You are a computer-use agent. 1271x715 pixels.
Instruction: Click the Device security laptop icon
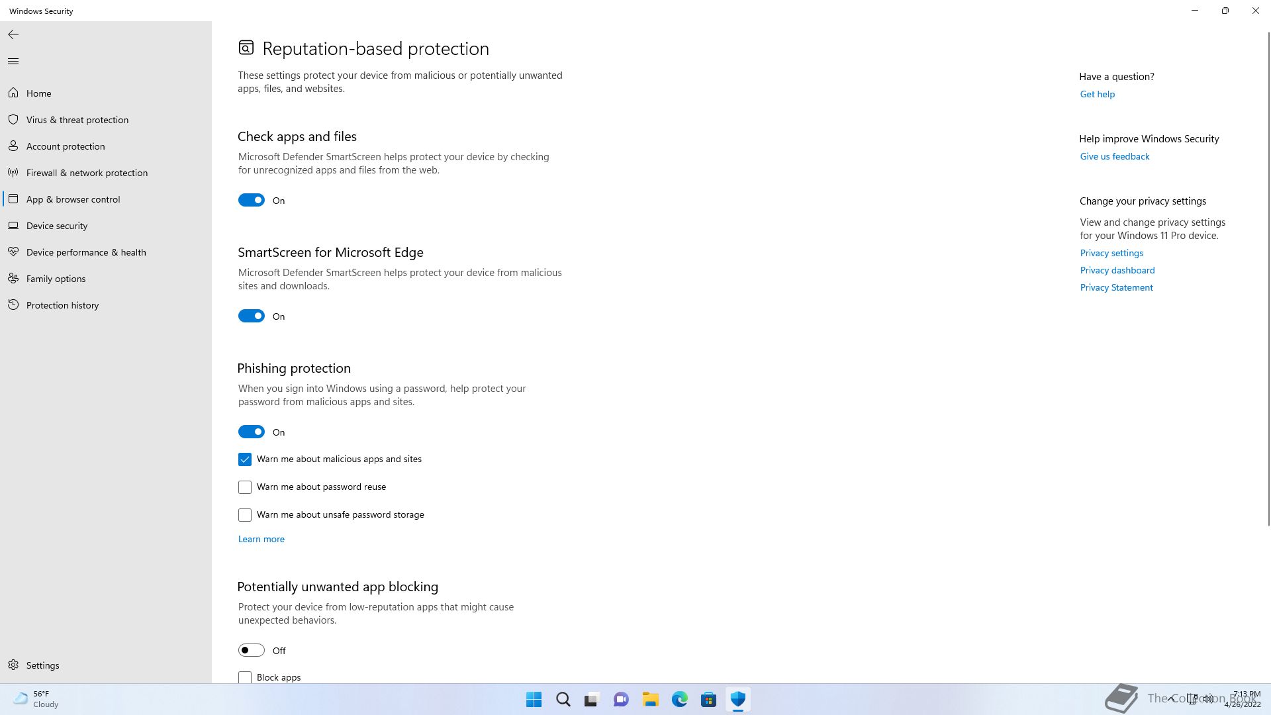(13, 226)
